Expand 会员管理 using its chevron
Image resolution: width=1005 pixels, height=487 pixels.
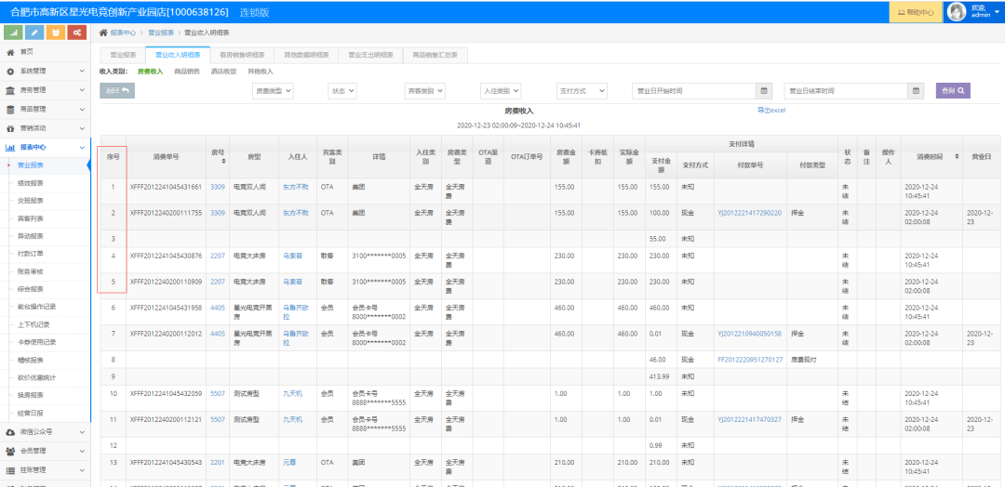[82, 451]
